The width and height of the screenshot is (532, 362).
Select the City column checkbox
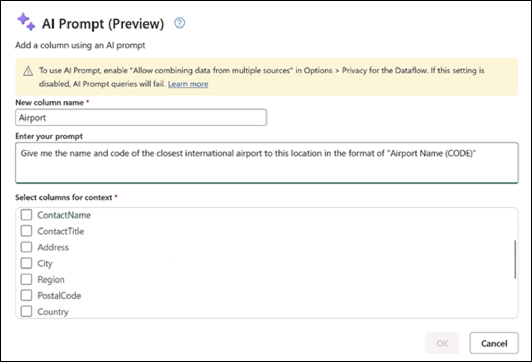(26, 263)
